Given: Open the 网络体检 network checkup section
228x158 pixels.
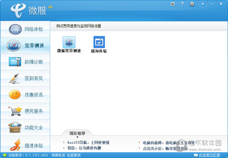Looking at the screenshot, I should click(25, 29).
